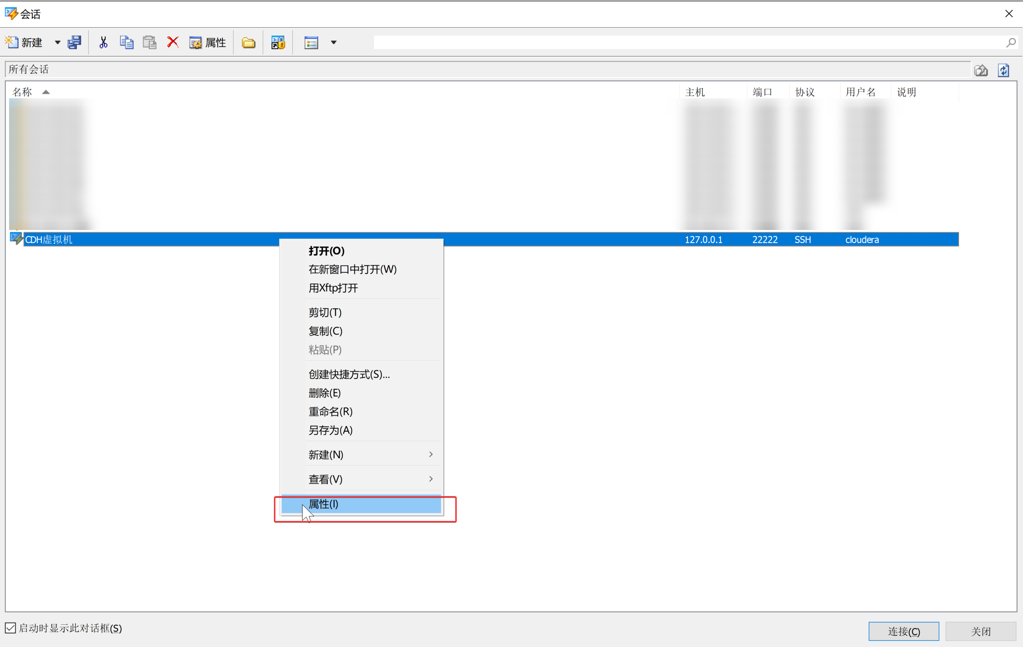Click the copy icon in toolbar

click(x=126, y=43)
